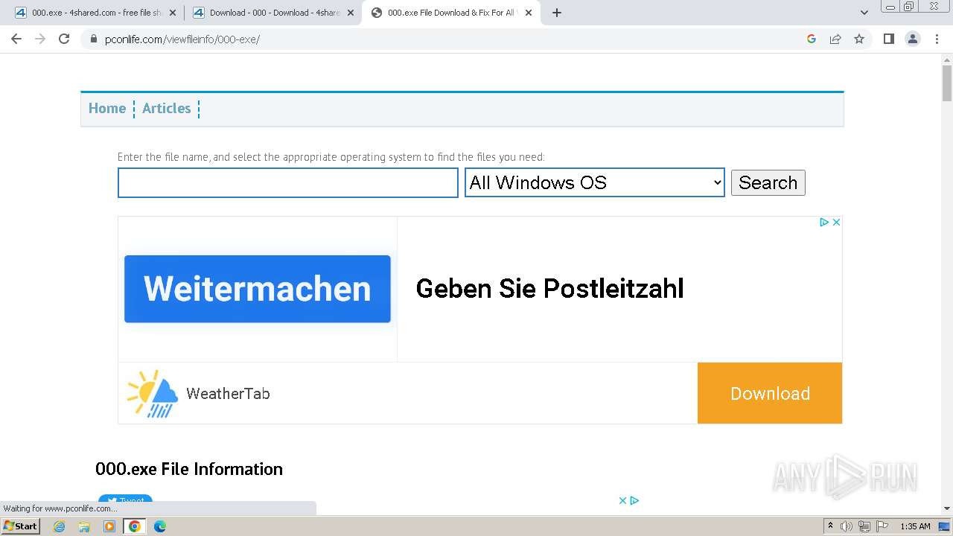Click the Weitermachen ad button
The width and height of the screenshot is (953, 536).
[258, 289]
